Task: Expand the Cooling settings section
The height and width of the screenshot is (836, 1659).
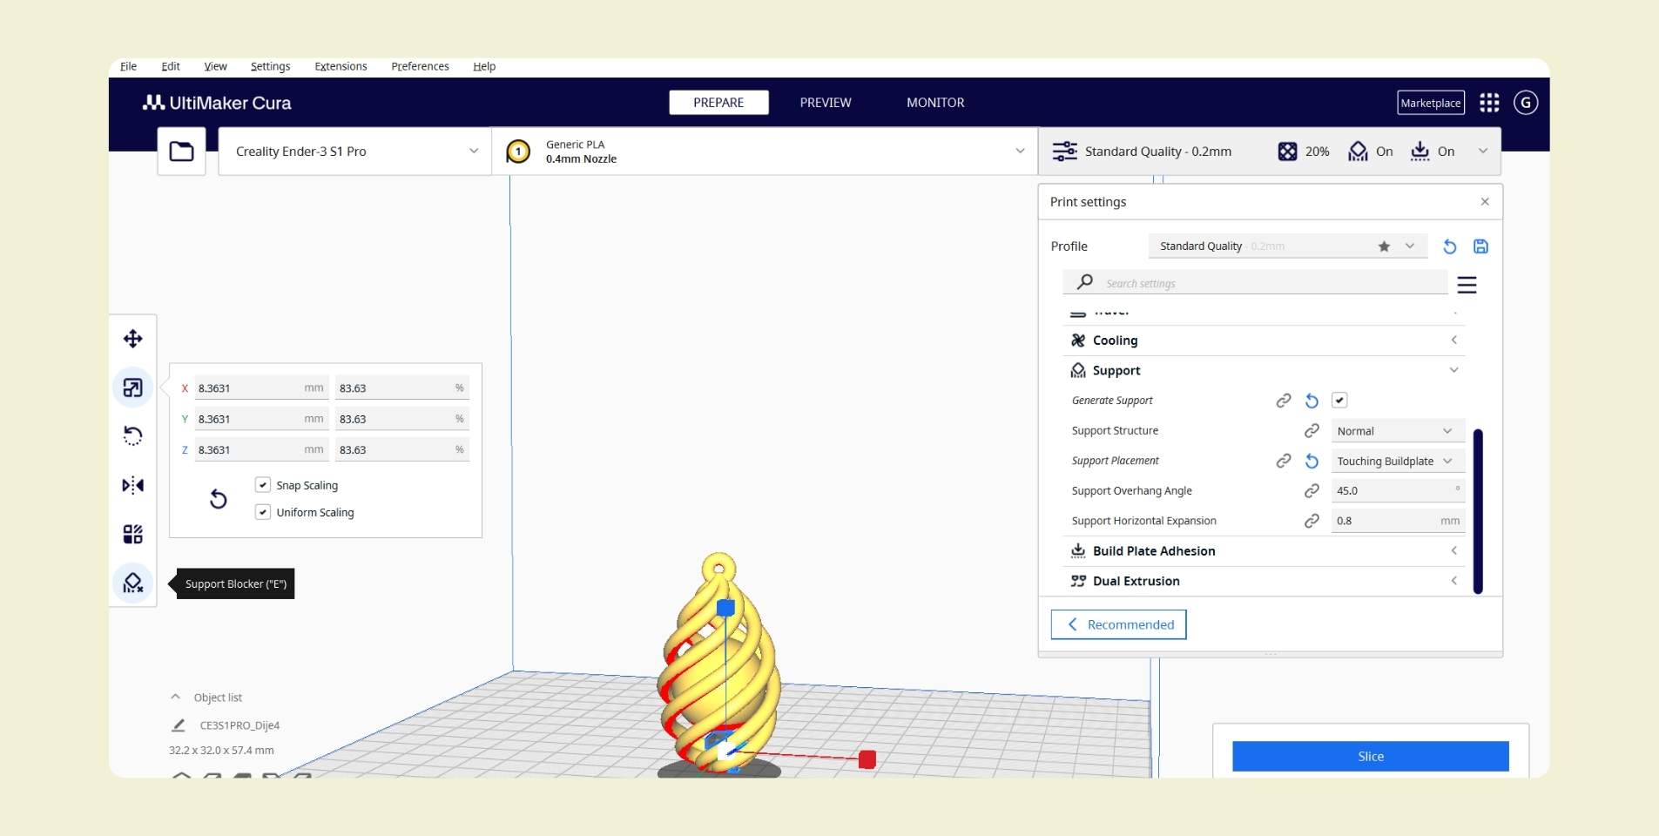Action: (x=1264, y=340)
